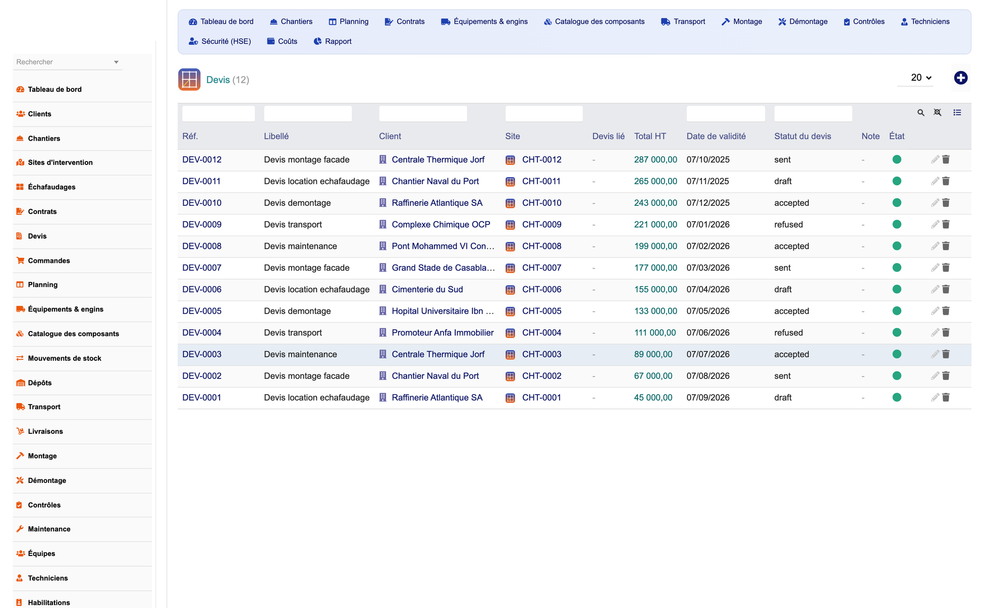Screen dimensions: 982x608
Task: Open the DEV-0012 reference link
Action: click(202, 159)
